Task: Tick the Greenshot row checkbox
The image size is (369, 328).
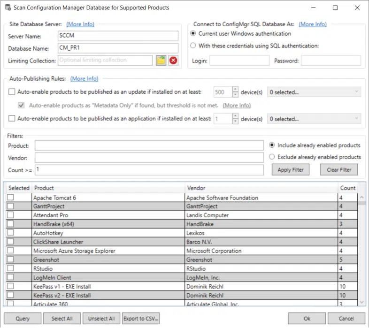Action: point(10,259)
